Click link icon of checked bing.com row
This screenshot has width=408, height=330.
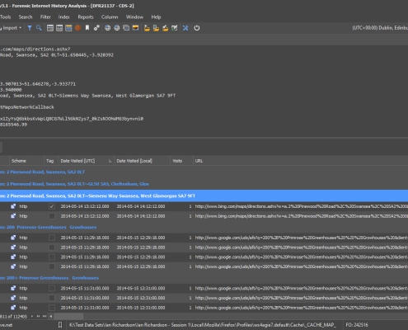(x=13, y=206)
